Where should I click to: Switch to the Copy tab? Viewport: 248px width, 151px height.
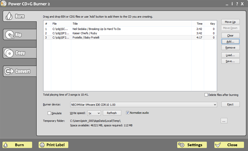pyautogui.click(x=20, y=53)
